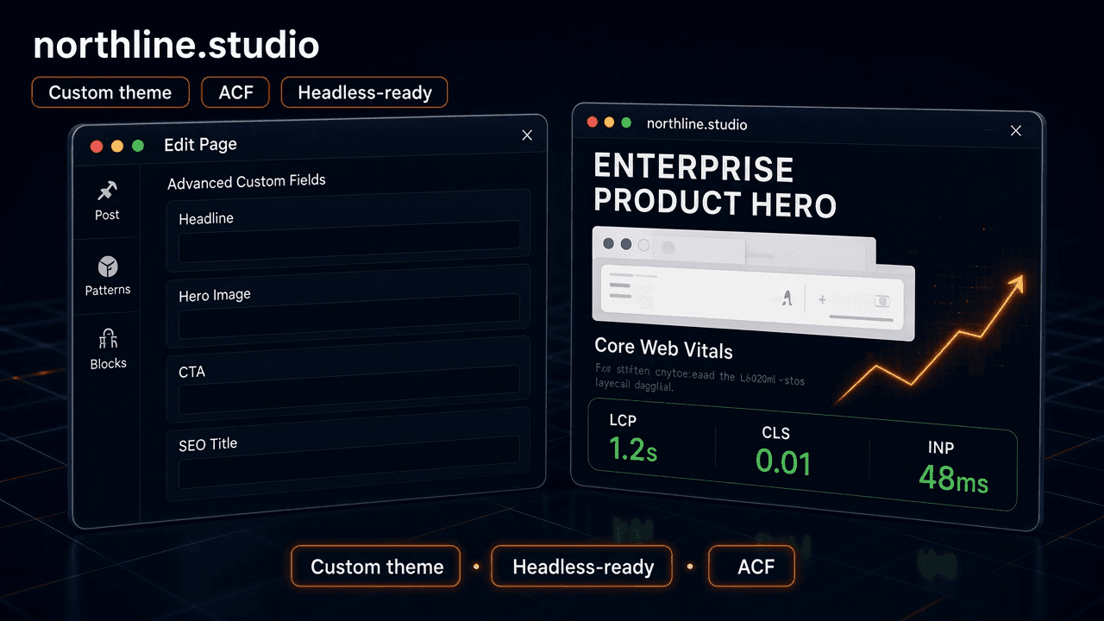Click yellow traffic light in northline.studio window
Image resolution: width=1104 pixels, height=621 pixels.
[x=610, y=122]
